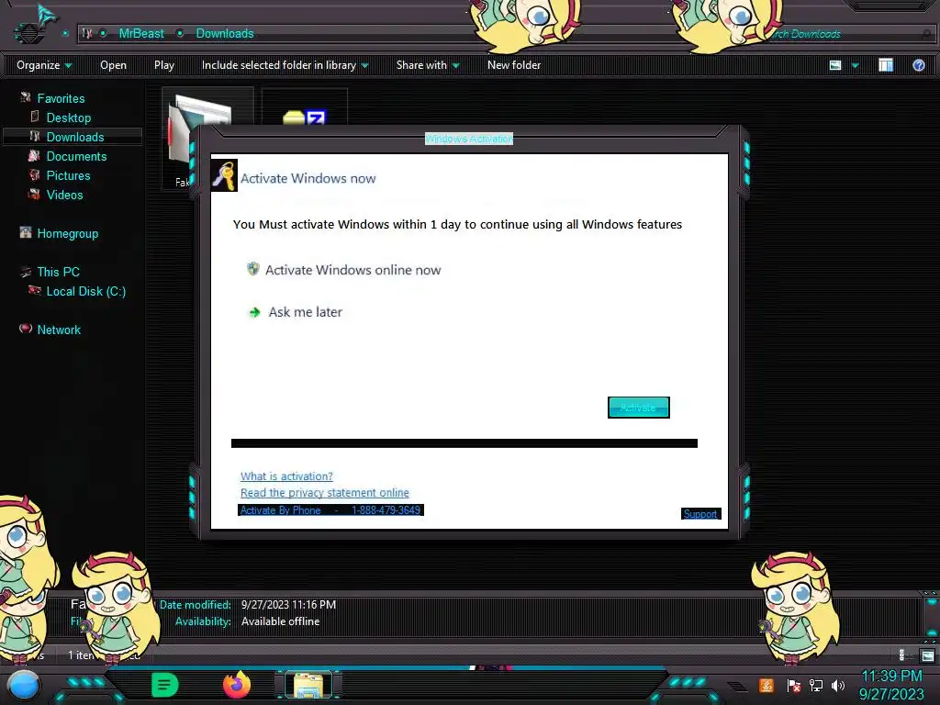The image size is (940, 705).
Task: Open the Share with dropdown
Action: tap(428, 65)
